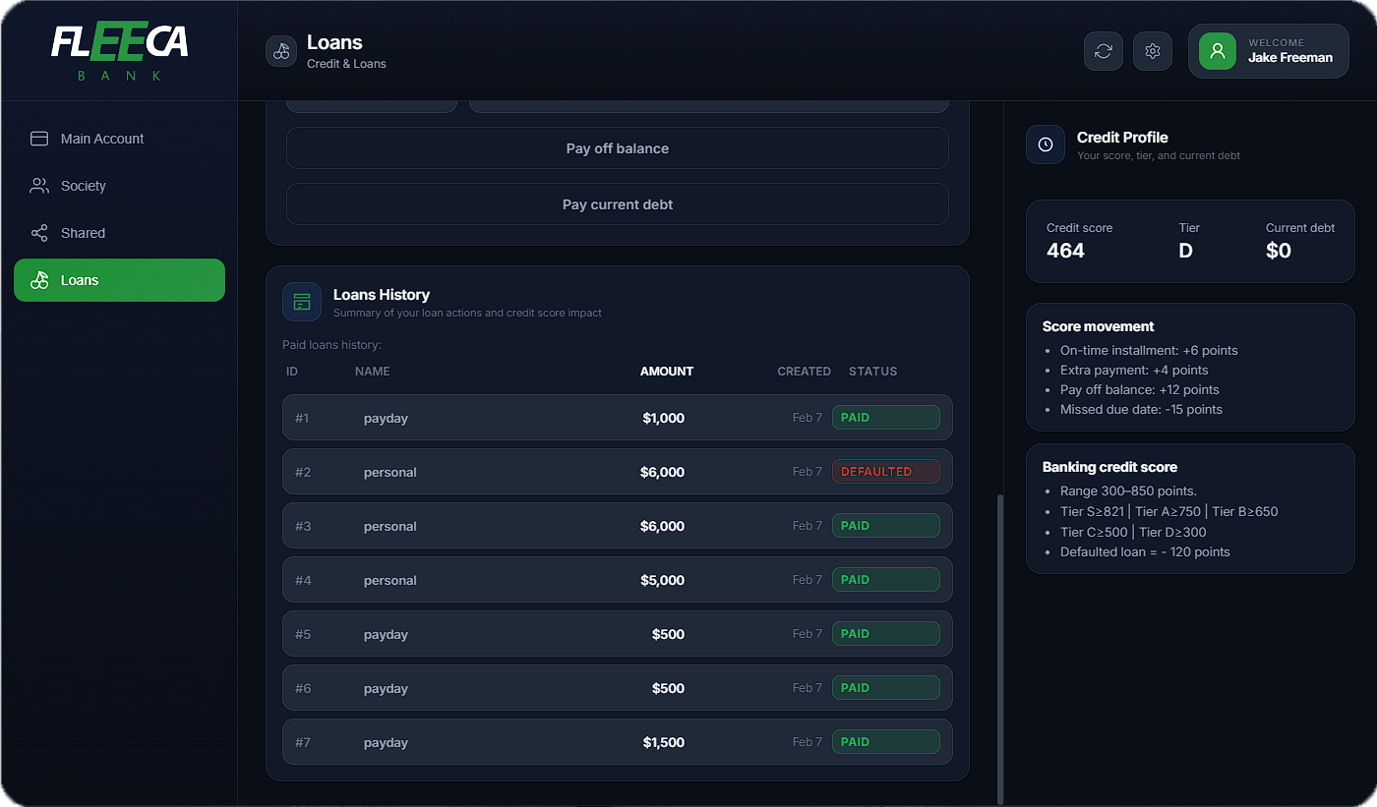
Task: Click the Feb 7 date of loan #2
Action: 808,472
